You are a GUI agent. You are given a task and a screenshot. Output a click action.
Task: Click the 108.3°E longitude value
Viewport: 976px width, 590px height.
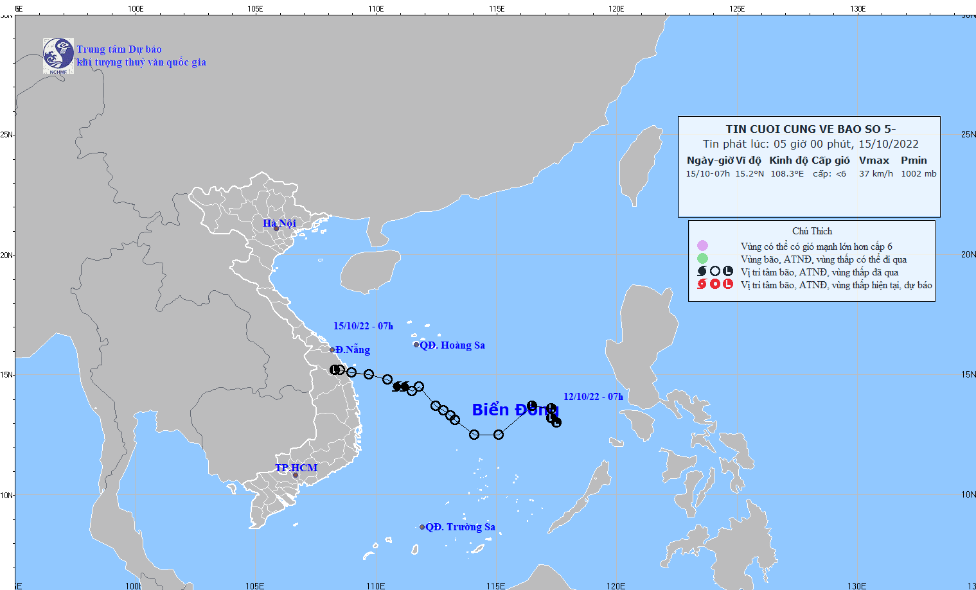(x=787, y=174)
